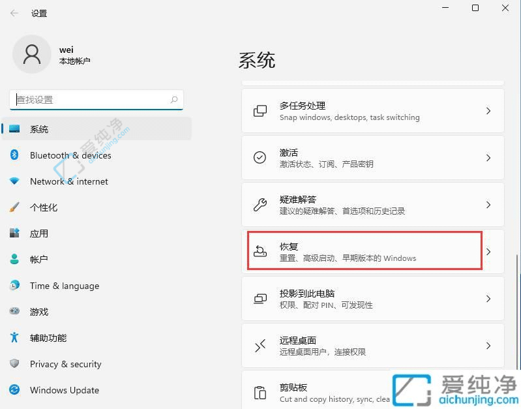
Task: Click the clipboard icon
Action: tap(260, 393)
